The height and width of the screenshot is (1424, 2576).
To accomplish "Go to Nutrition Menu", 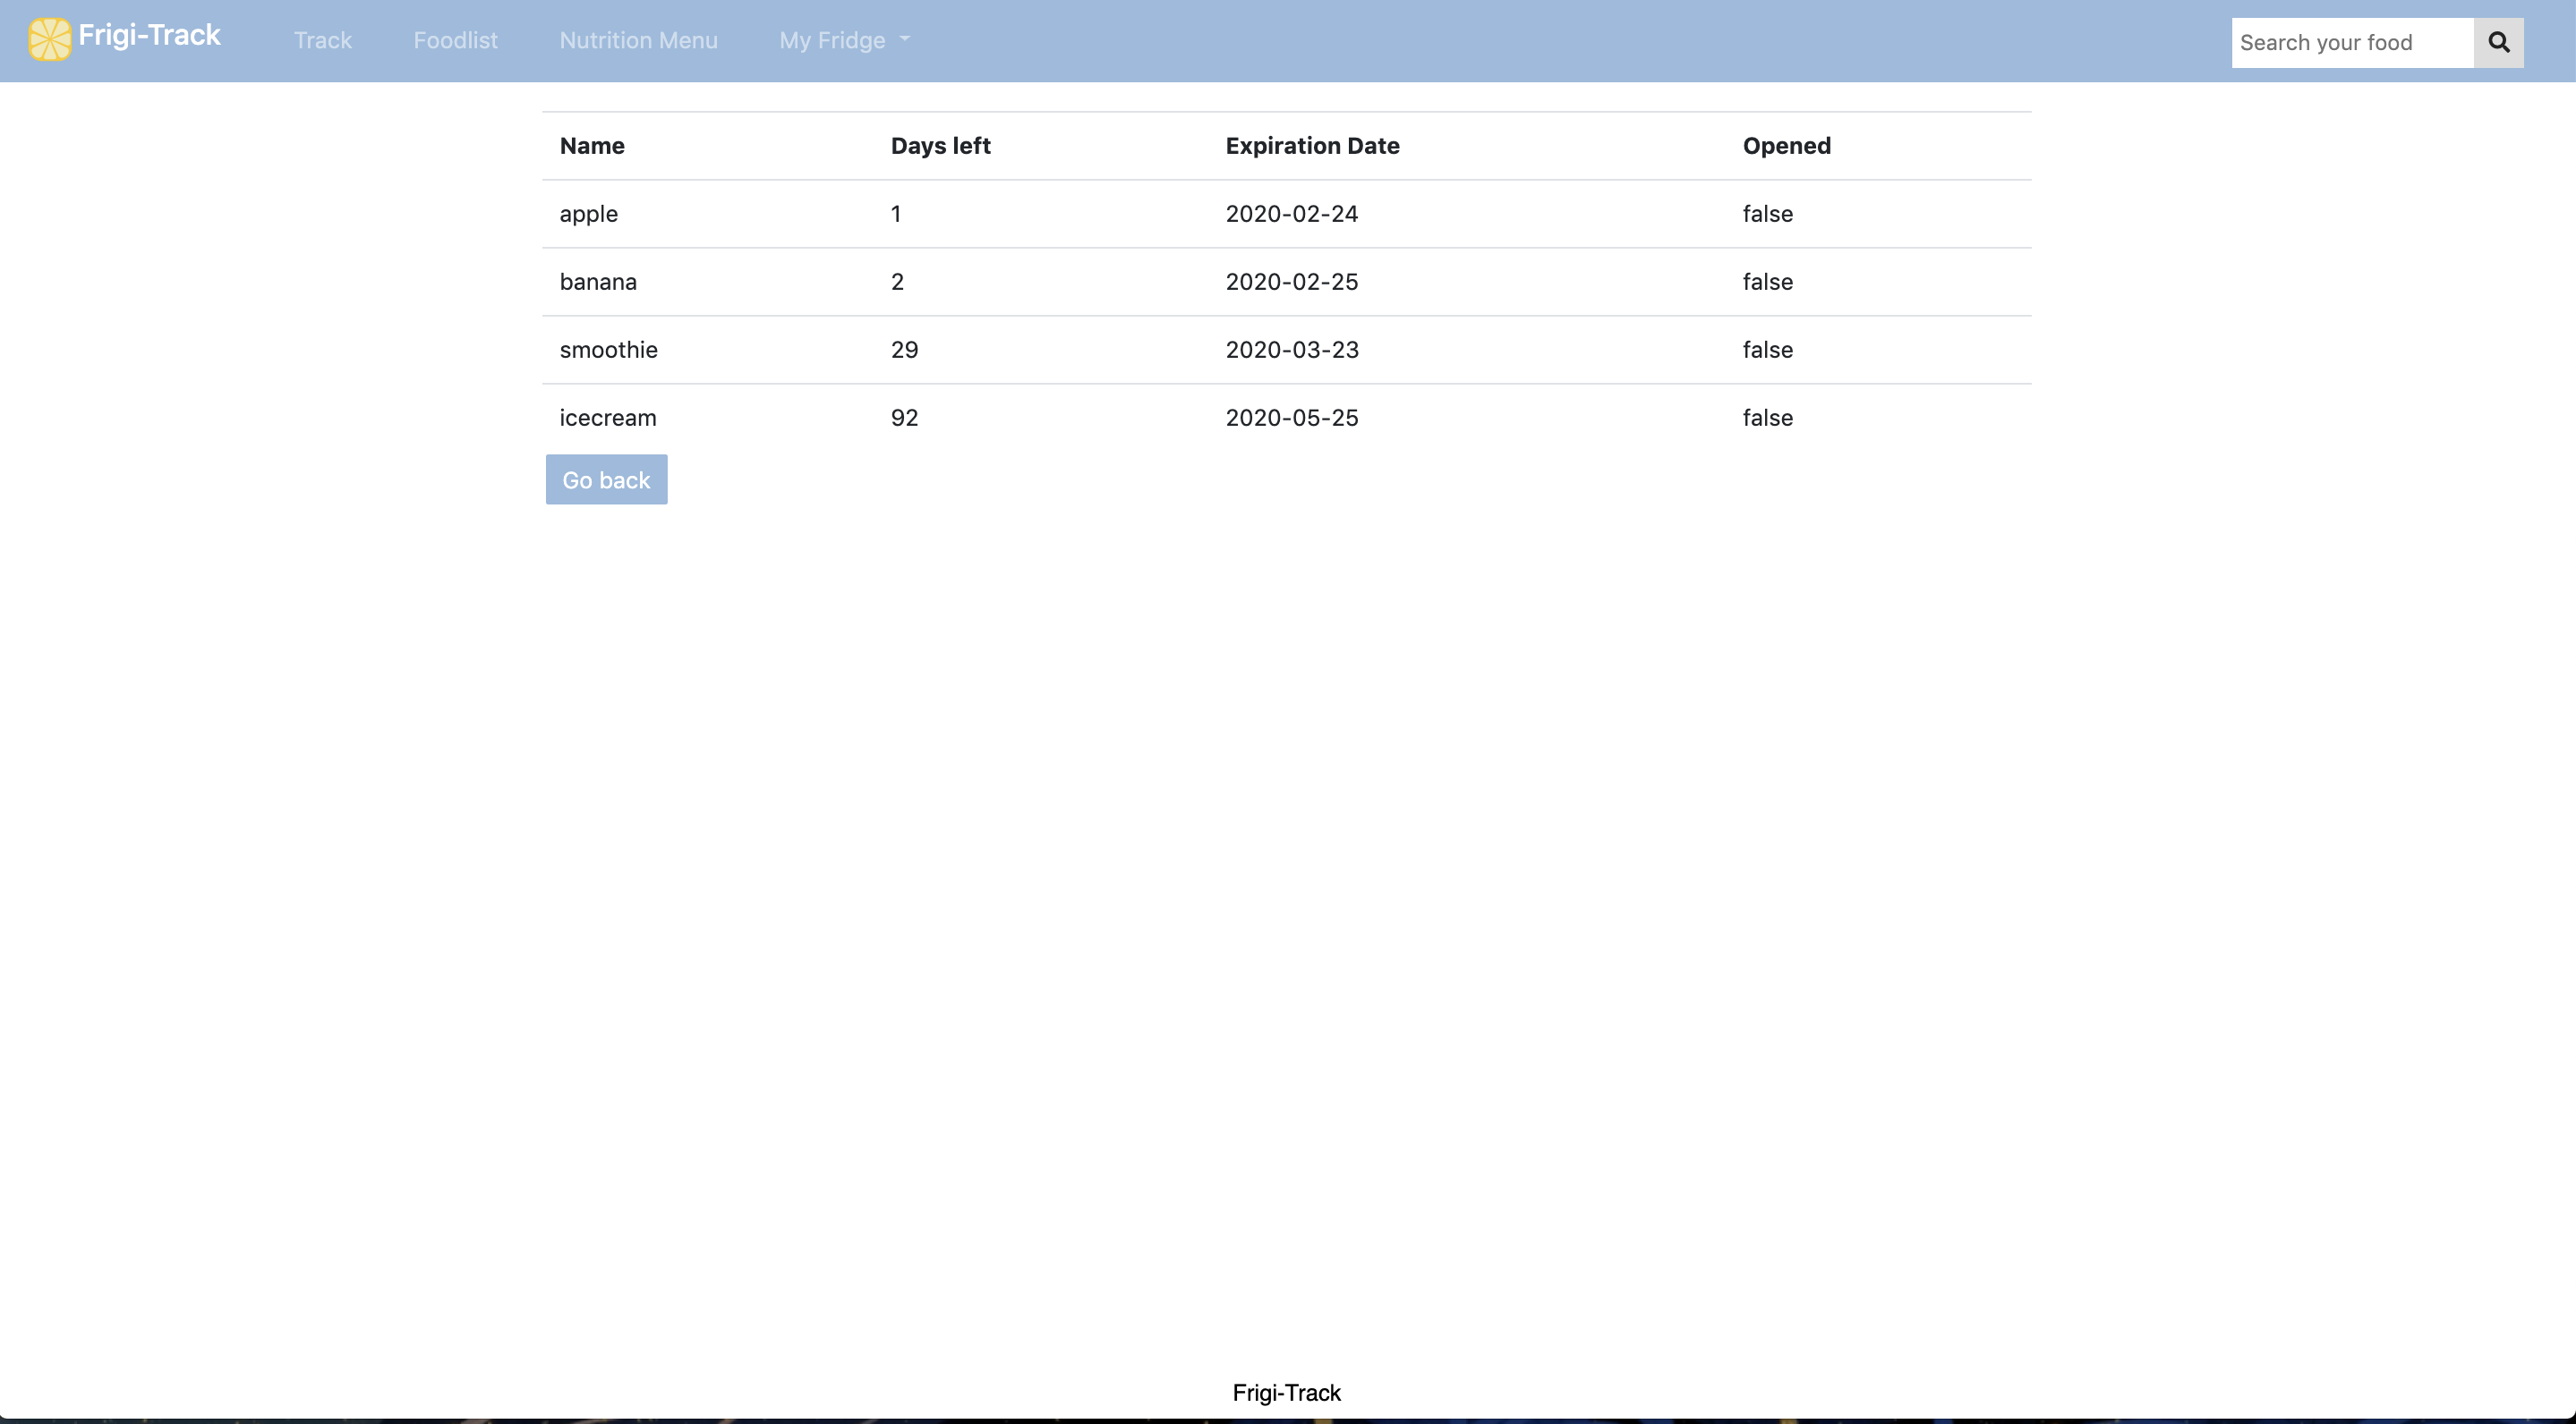I will (638, 40).
